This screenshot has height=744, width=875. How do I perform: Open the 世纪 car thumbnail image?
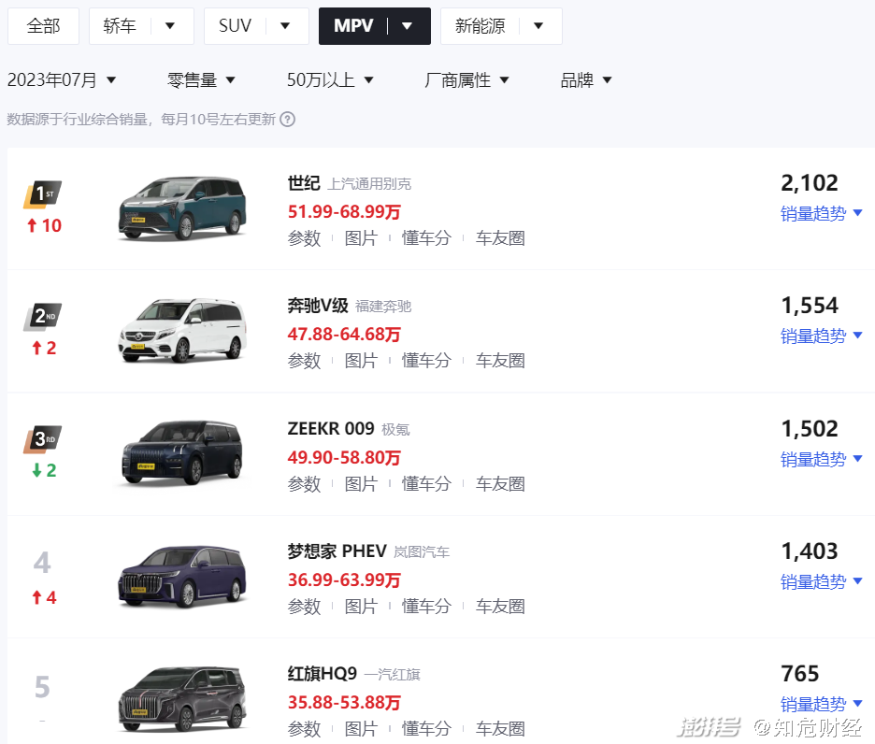pos(182,208)
